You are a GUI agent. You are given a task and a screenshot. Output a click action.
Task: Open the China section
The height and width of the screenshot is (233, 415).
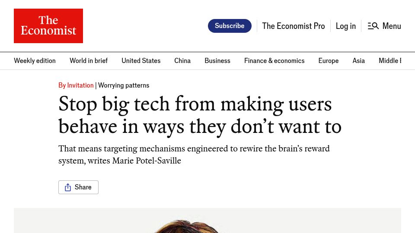click(x=182, y=61)
